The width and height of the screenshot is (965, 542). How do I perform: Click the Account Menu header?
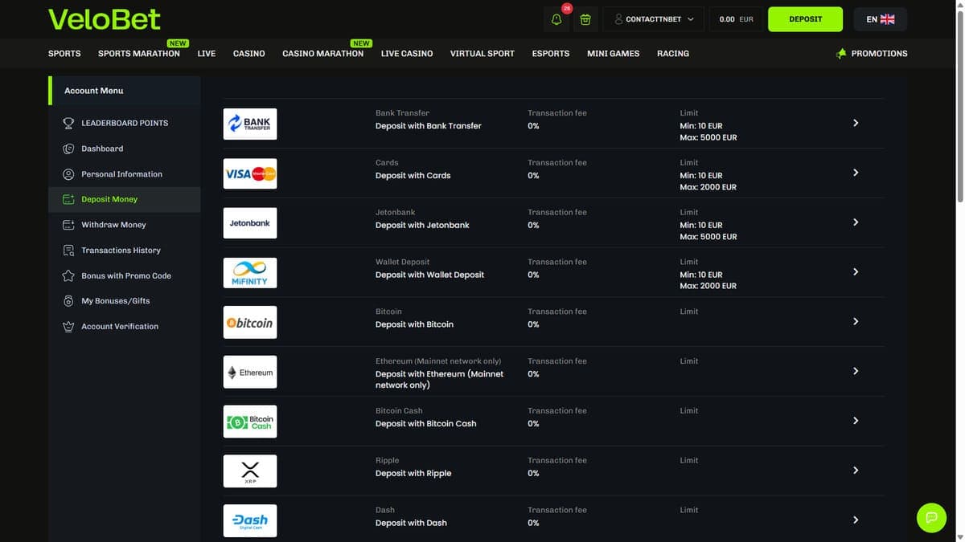[x=125, y=91]
